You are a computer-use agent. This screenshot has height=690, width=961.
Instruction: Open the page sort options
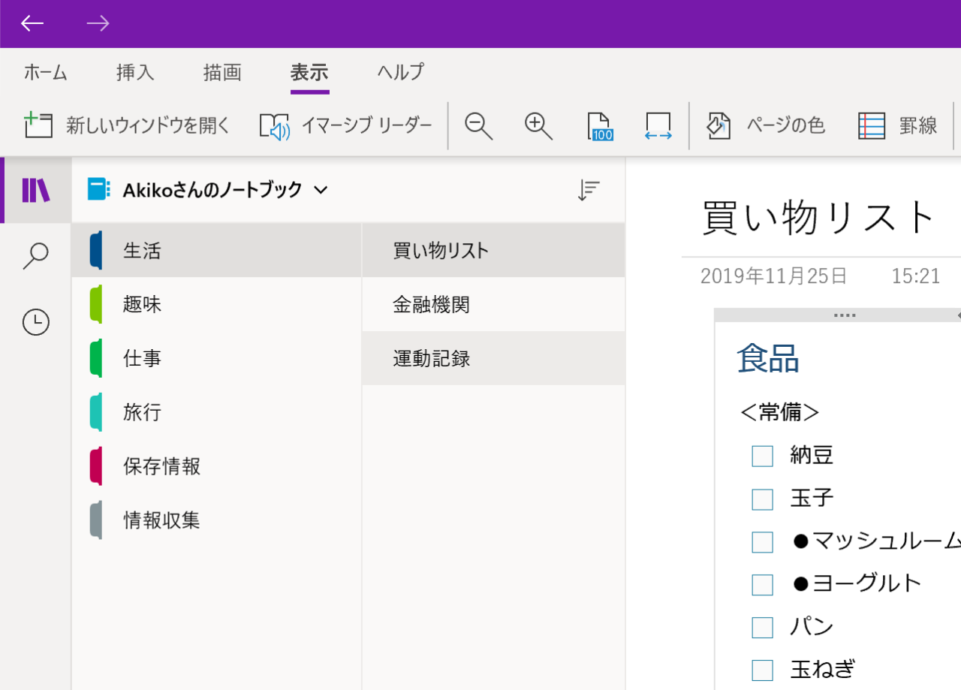[589, 191]
